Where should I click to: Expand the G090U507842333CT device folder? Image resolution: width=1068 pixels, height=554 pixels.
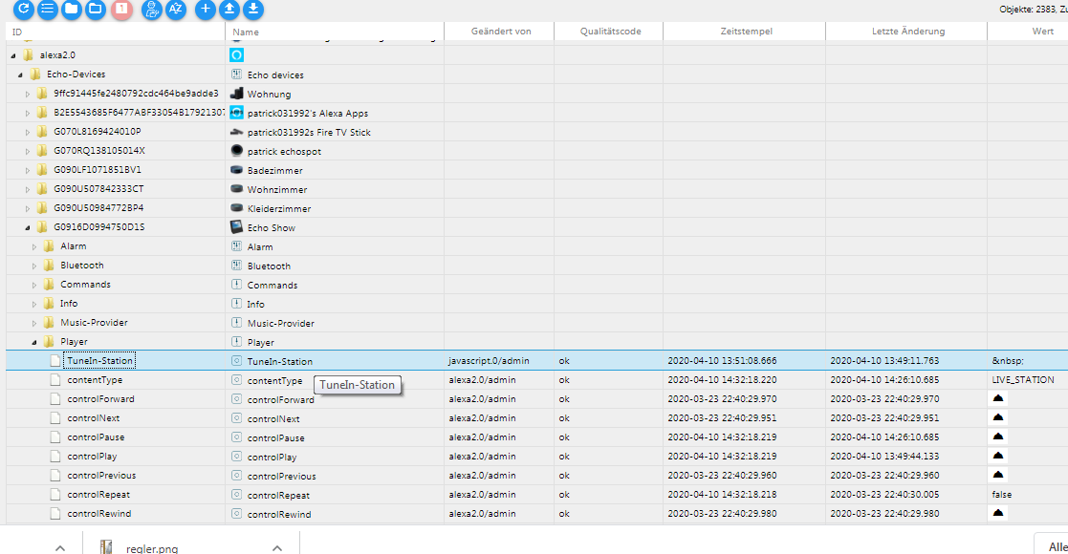pos(27,189)
